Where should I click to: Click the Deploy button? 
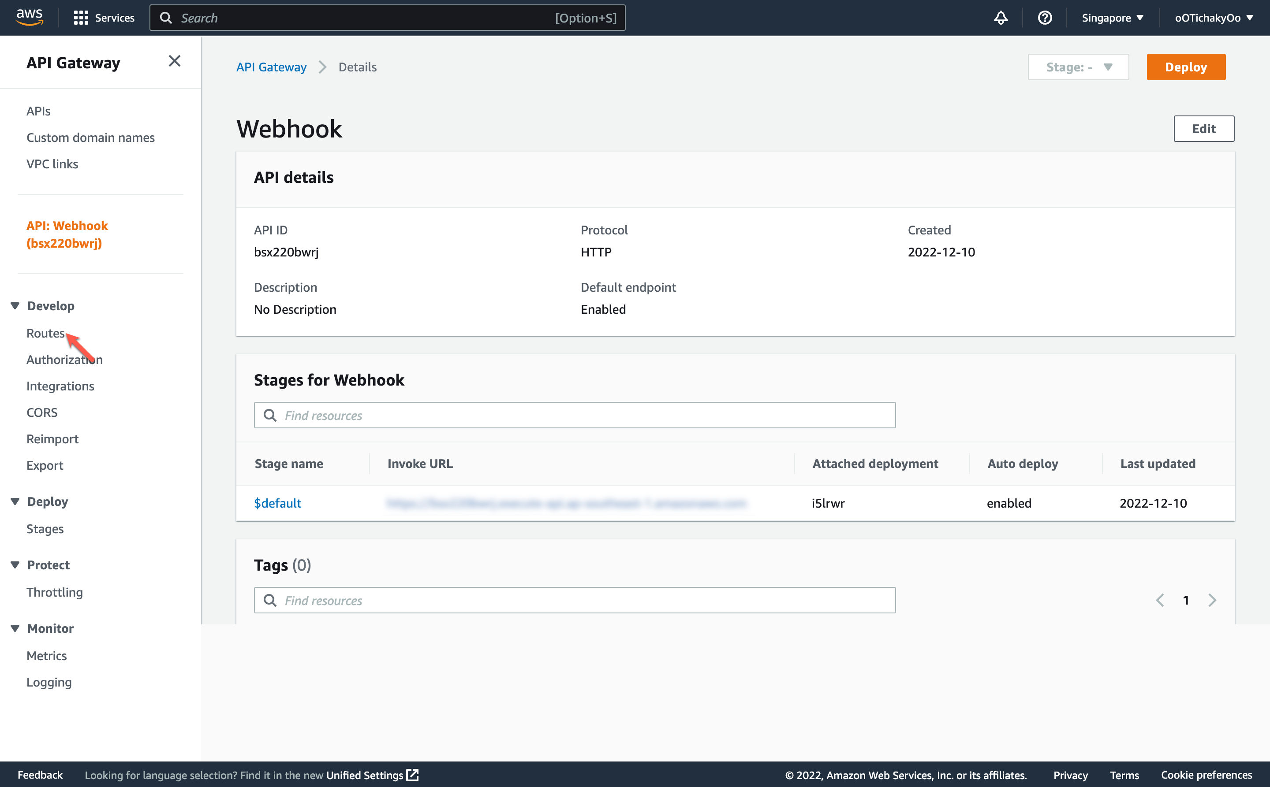point(1186,67)
